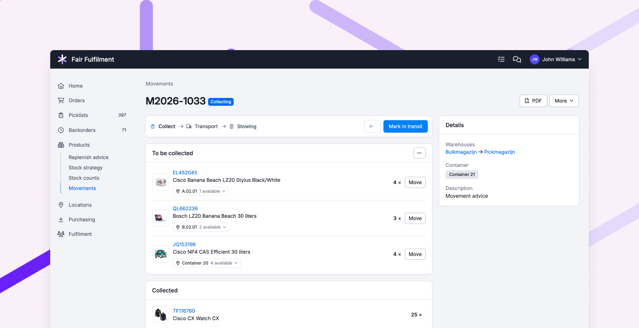Click the Picklists clipboard icon
639x328 pixels.
point(61,115)
